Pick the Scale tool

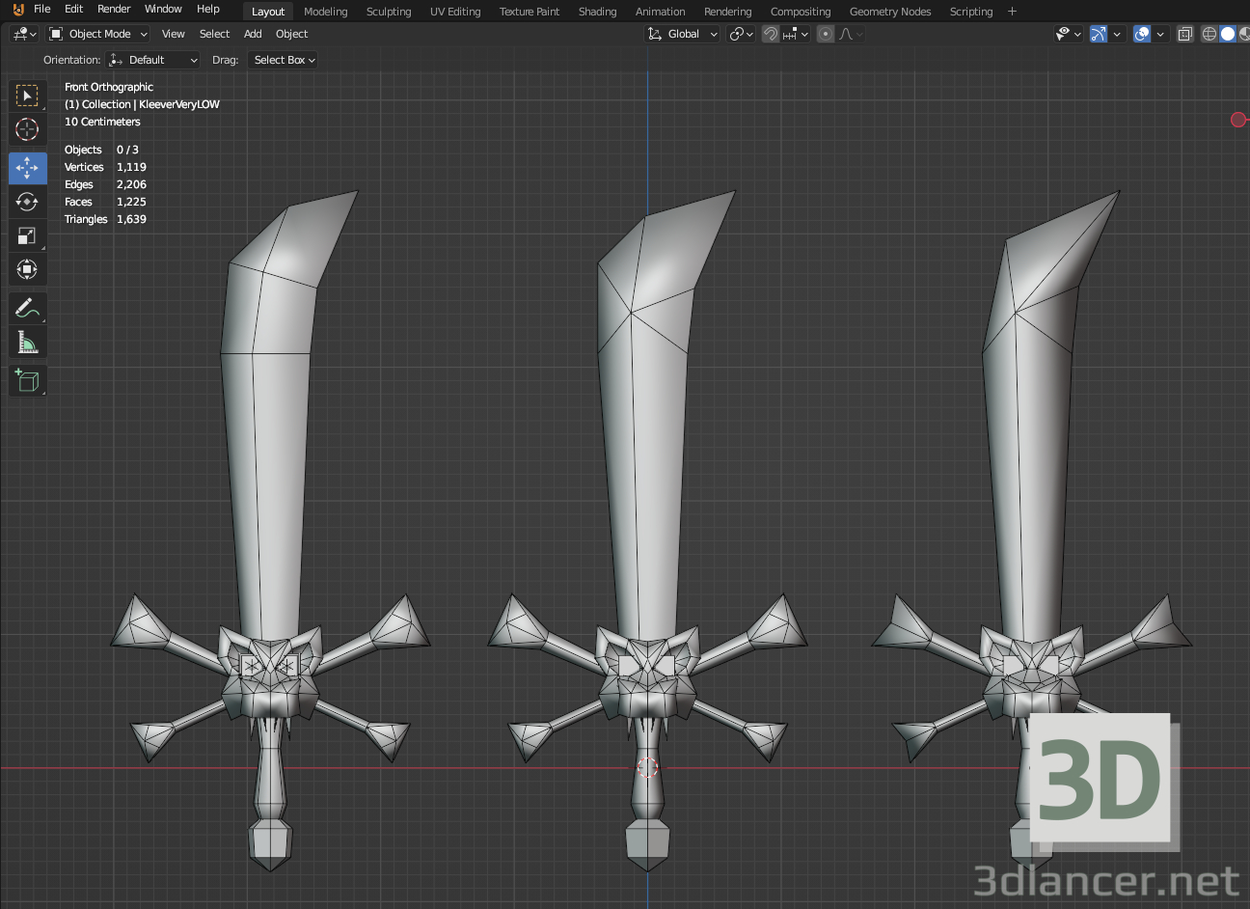click(x=27, y=236)
